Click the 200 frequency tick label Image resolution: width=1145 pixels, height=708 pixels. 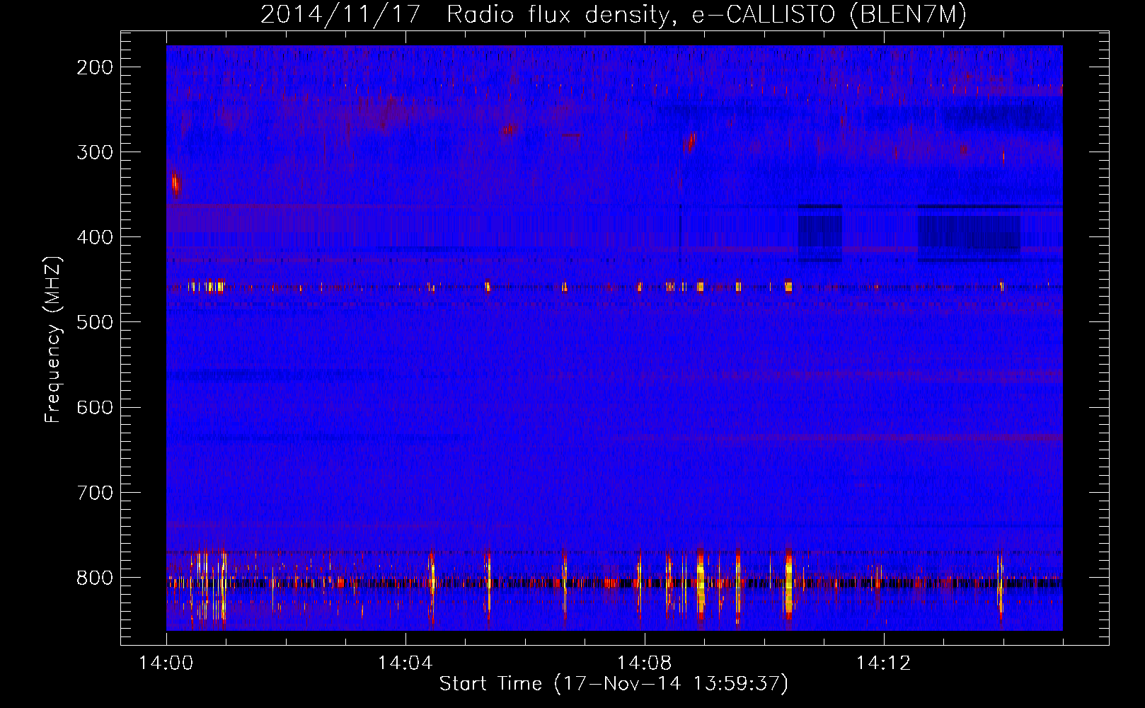pos(94,67)
